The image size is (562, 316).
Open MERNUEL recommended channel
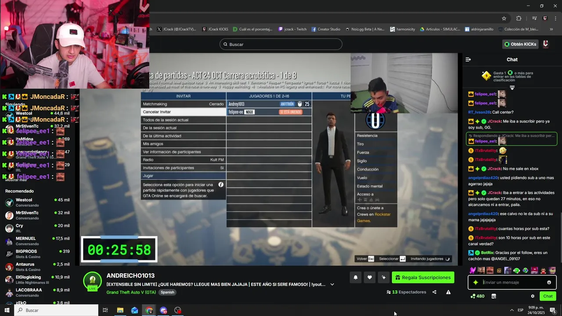pos(37,241)
